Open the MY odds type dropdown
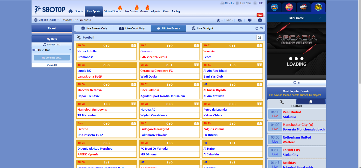Screen dimensions: 361x168 pyautogui.click(x=230, y=20)
